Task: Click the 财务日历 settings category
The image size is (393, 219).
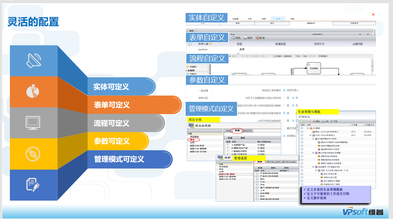Action: tap(203, 98)
